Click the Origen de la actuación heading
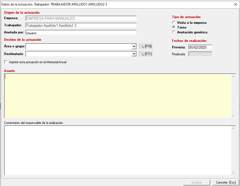 point(22,13)
